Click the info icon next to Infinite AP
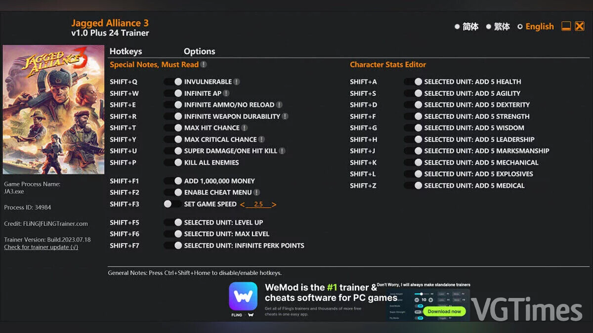 [226, 93]
